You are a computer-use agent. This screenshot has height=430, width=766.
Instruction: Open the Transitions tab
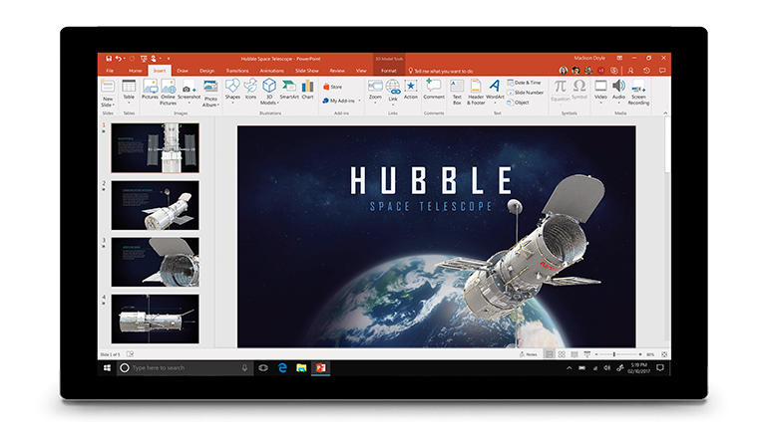point(237,71)
